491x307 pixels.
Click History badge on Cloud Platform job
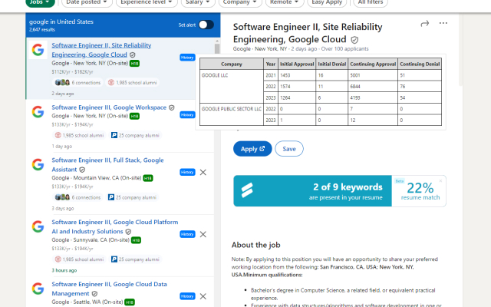[187, 234]
